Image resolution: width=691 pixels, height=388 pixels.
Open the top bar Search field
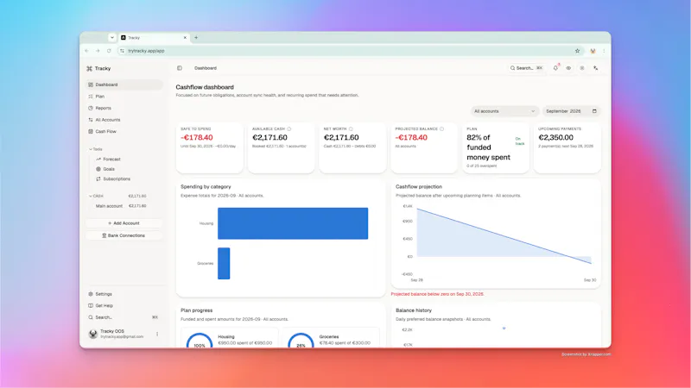526,68
